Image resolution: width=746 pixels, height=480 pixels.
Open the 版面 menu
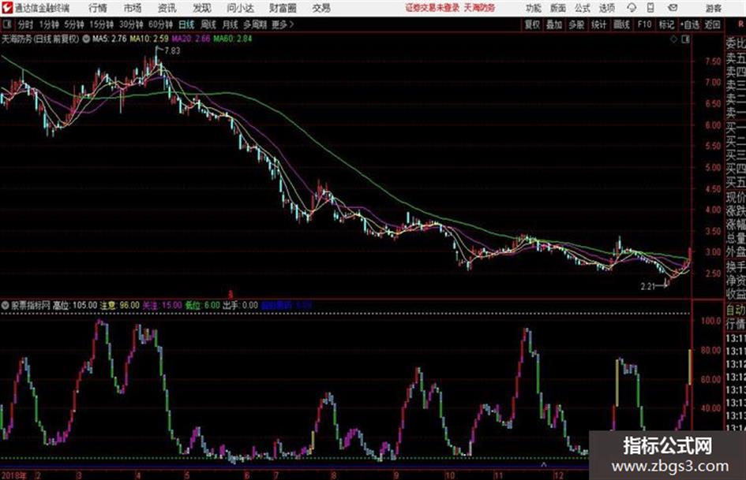(558, 8)
